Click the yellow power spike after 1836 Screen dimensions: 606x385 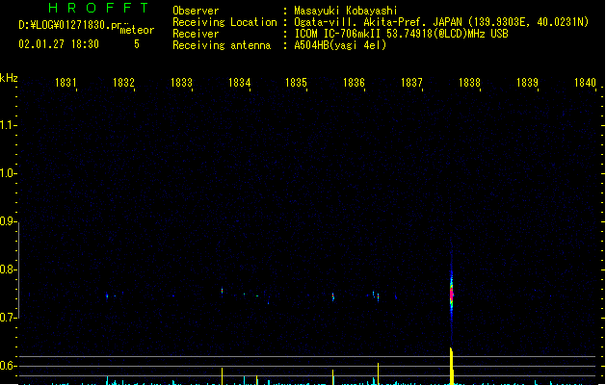pyautogui.click(x=378, y=373)
